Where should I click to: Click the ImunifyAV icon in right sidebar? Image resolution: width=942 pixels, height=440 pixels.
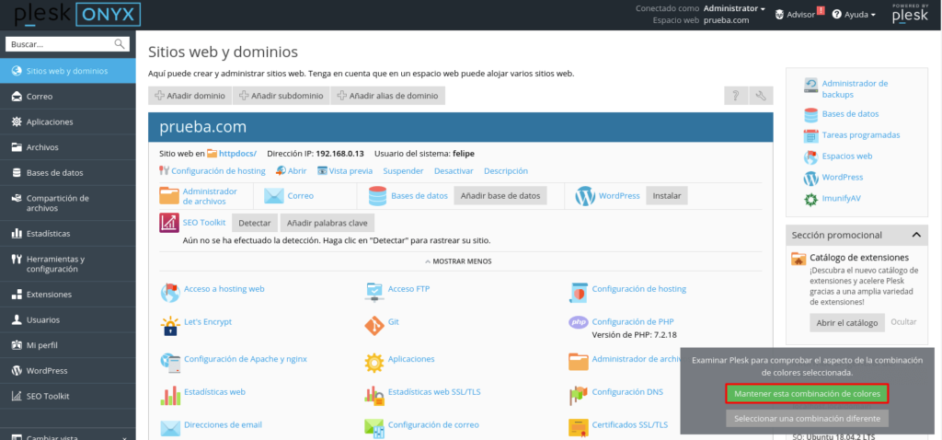pos(810,199)
